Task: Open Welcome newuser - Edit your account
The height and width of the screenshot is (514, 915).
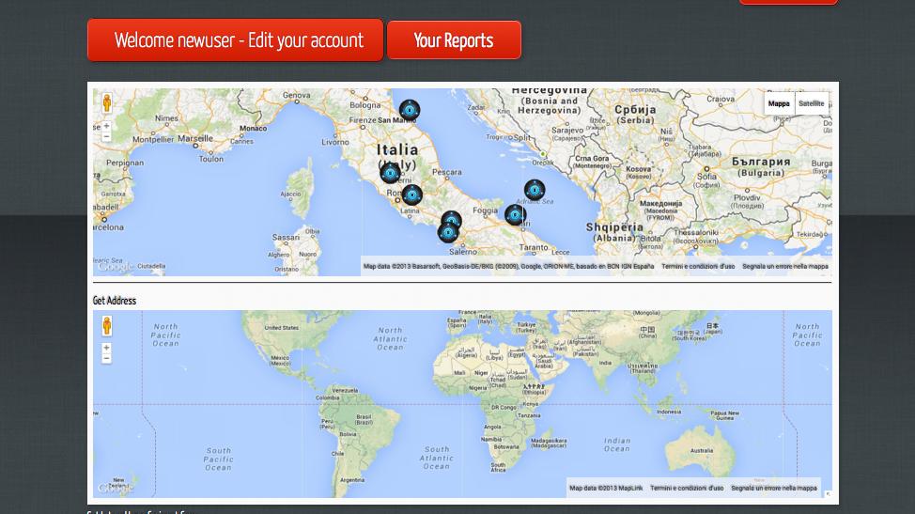Action: point(235,40)
